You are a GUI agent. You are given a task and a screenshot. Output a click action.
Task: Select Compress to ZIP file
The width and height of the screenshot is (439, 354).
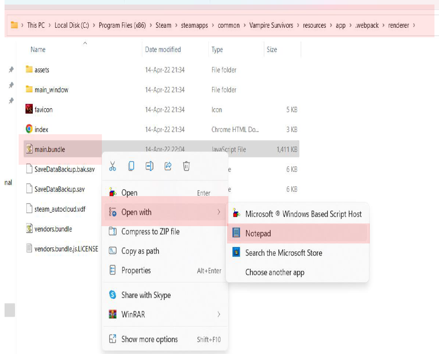click(165, 231)
